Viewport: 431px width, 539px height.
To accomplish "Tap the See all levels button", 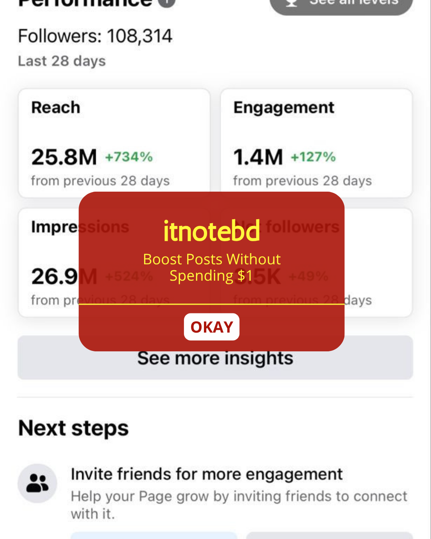I will [x=341, y=5].
